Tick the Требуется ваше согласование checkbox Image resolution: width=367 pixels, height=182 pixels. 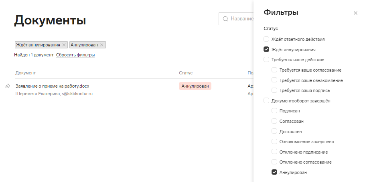274,70
